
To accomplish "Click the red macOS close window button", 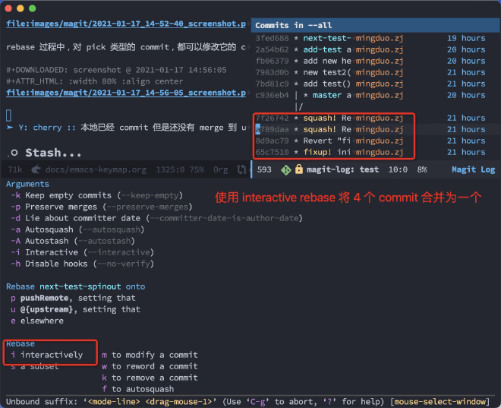I will pyautogui.click(x=10, y=8).
